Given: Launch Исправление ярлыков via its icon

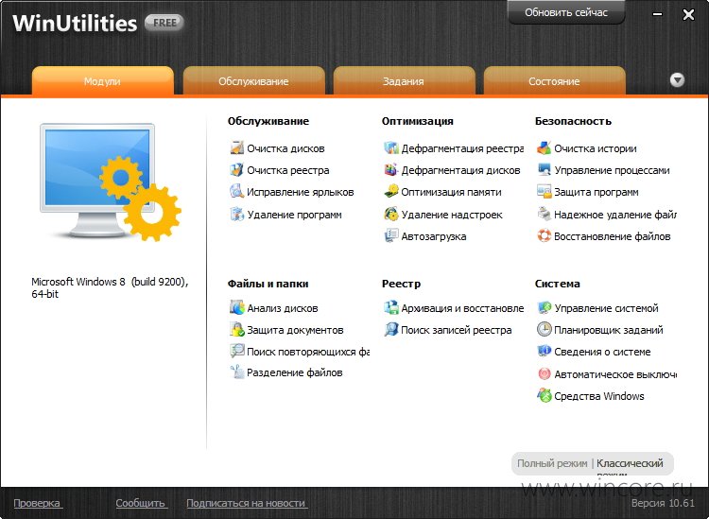Looking at the screenshot, I should pyautogui.click(x=236, y=192).
